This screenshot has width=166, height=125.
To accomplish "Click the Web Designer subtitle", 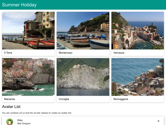I will coord(24,123).
